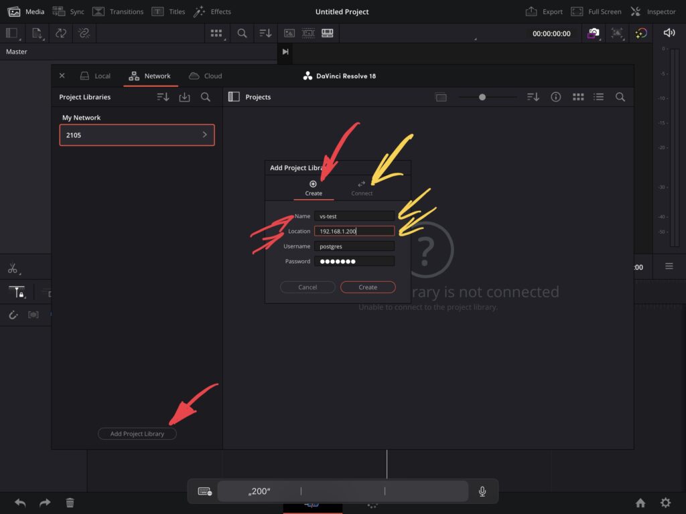The width and height of the screenshot is (686, 514).
Task: Click the import media icon
Action: tap(38, 33)
